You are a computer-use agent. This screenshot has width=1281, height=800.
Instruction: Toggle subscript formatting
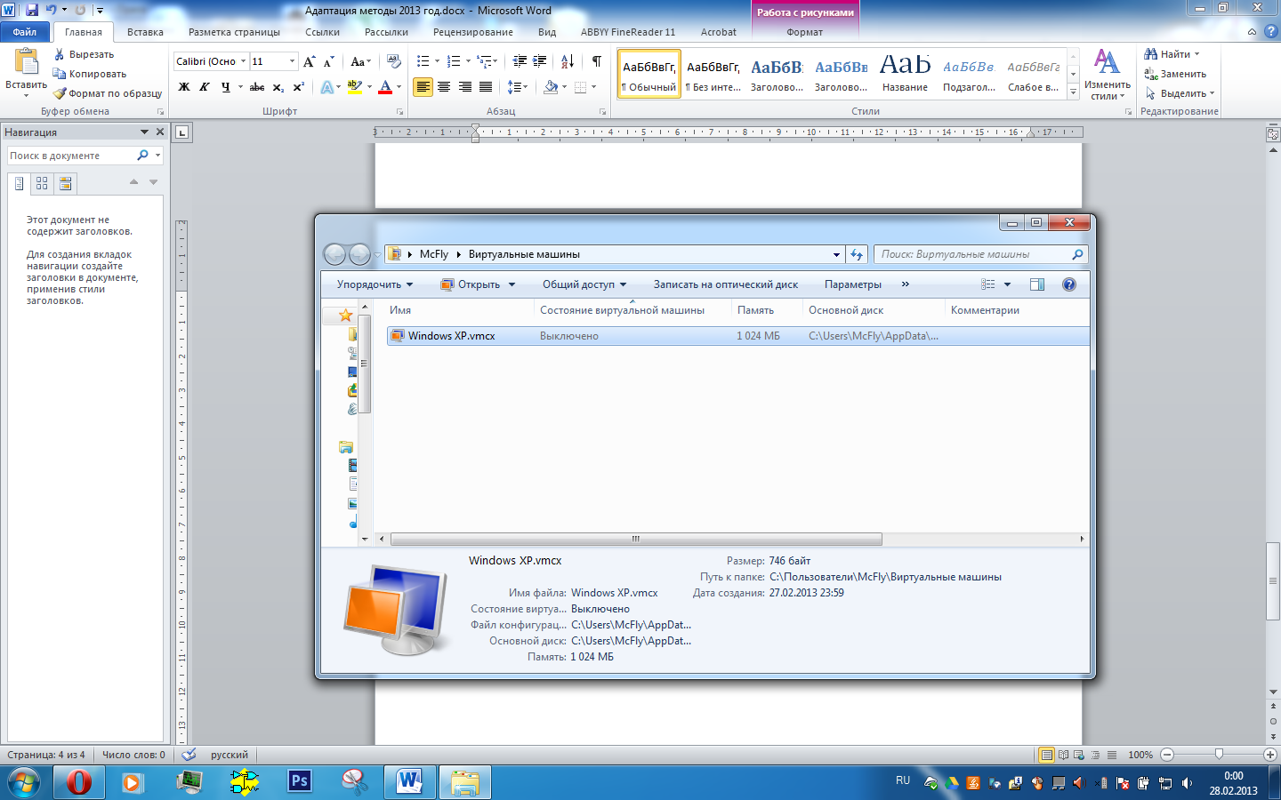pyautogui.click(x=278, y=87)
